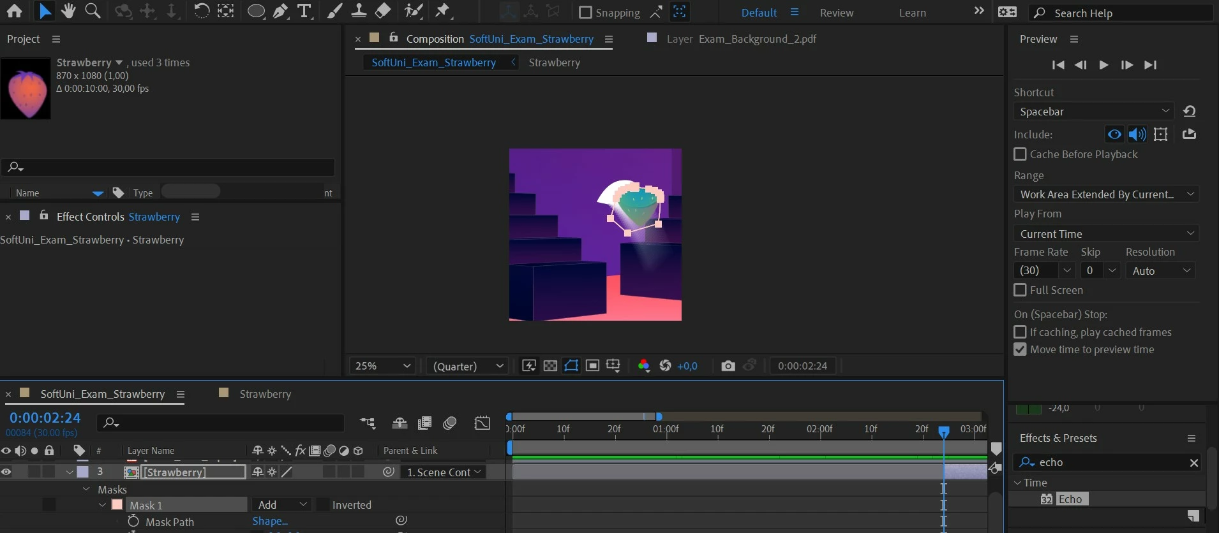The width and height of the screenshot is (1219, 533).
Task: Step to next frame in Preview
Action: click(1127, 65)
